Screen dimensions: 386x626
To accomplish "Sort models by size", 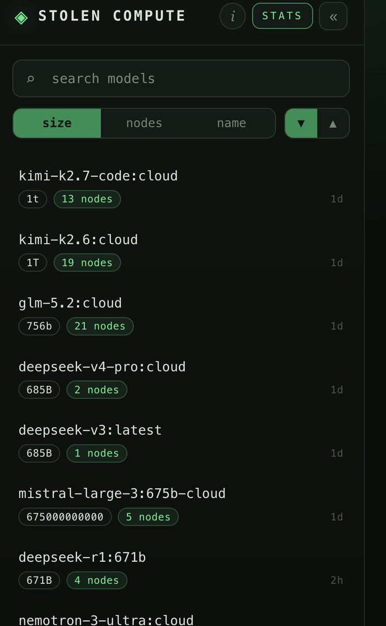I will (57, 123).
